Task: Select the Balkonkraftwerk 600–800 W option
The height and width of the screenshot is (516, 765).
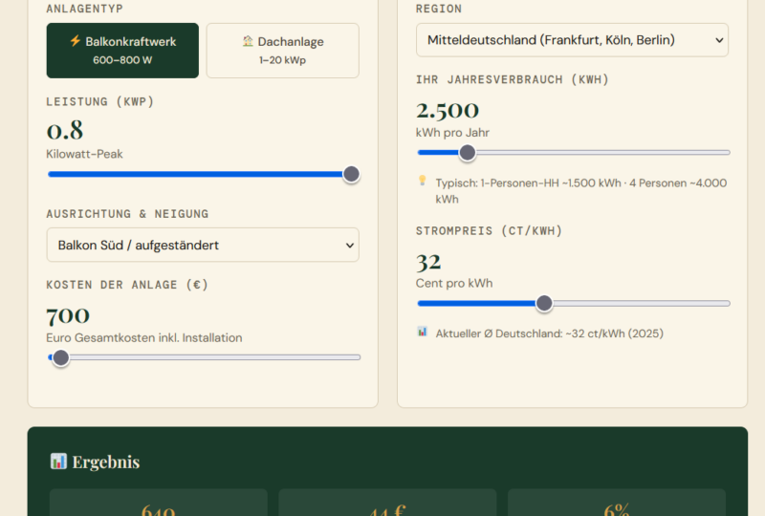Action: click(x=122, y=51)
